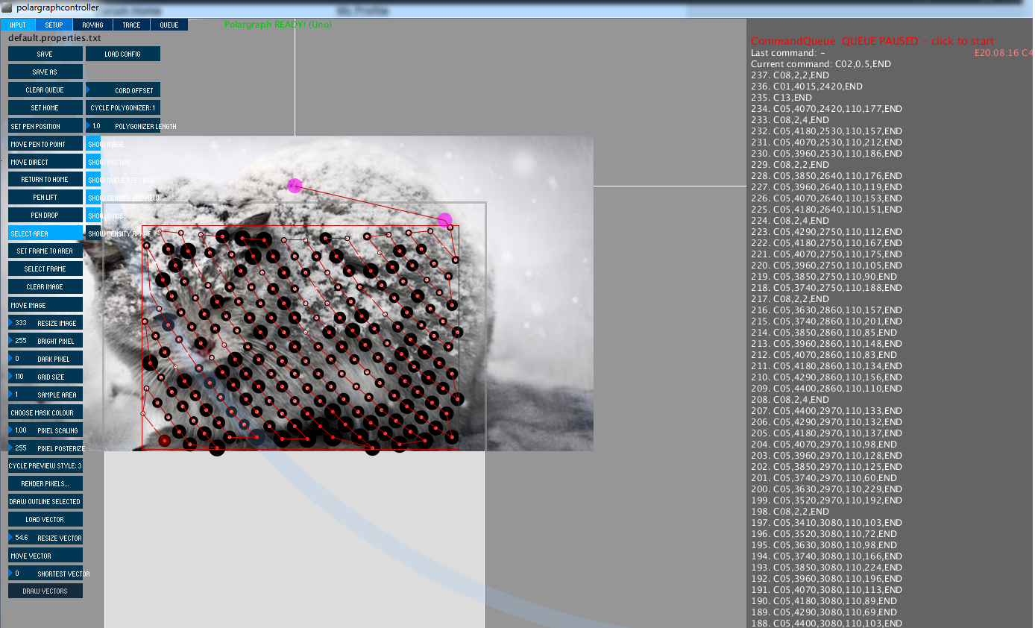Click CYCLE PREVIEW STYLE: 3 button
This screenshot has height=628, width=1035.
pyautogui.click(x=45, y=465)
